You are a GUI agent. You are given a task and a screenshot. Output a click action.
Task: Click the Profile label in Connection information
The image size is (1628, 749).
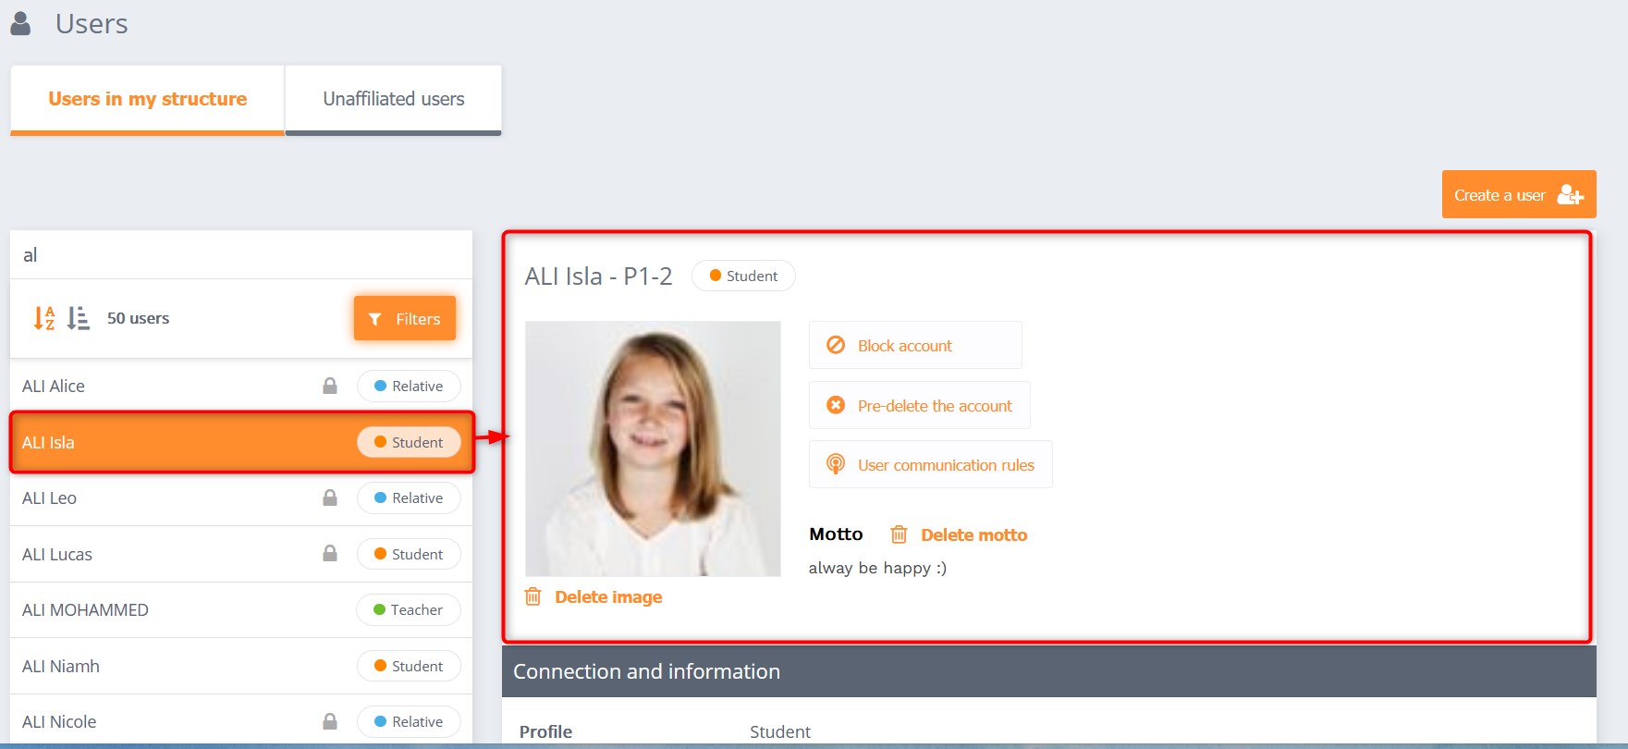point(545,731)
